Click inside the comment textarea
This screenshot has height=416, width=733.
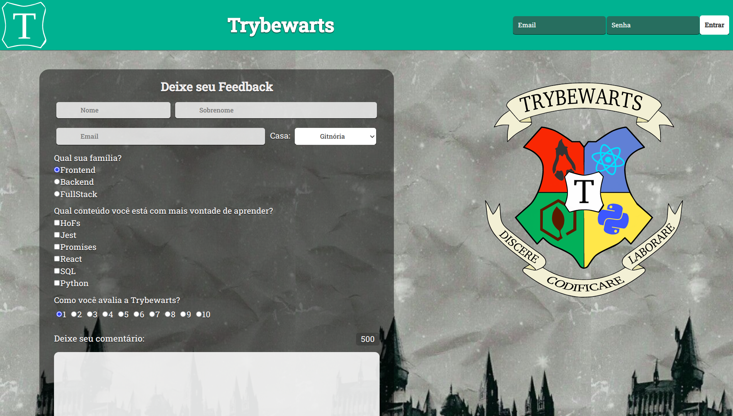pos(216,384)
